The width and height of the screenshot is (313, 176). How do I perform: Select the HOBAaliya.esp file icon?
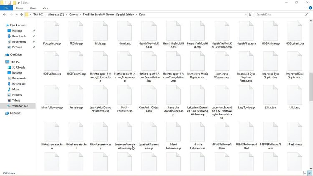(270, 31)
